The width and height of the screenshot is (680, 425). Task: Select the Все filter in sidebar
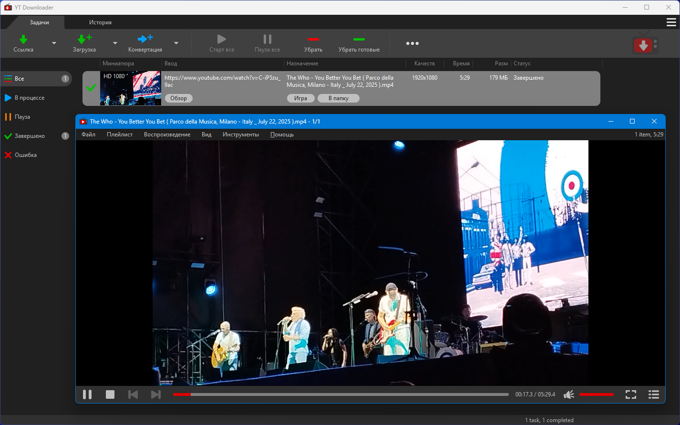[x=36, y=79]
